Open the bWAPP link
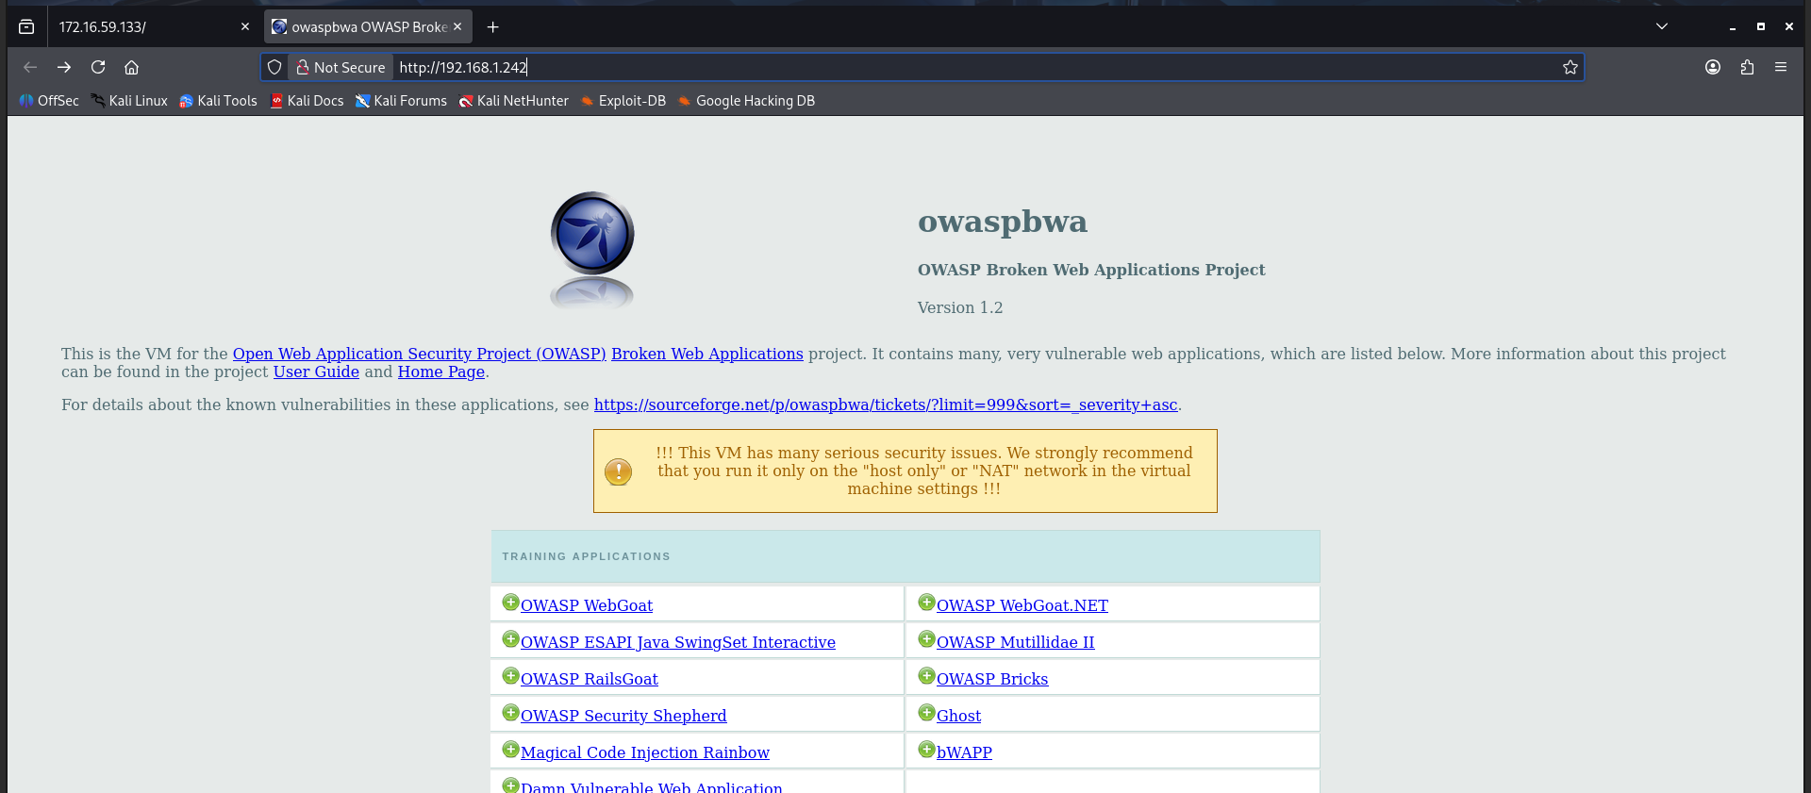This screenshot has width=1811, height=793. (964, 752)
